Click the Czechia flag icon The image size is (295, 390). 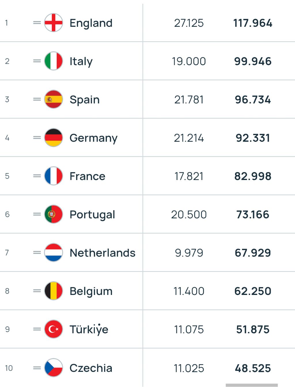click(54, 368)
